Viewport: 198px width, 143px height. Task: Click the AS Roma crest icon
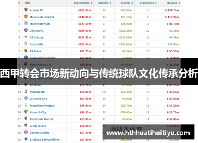coord(26,51)
